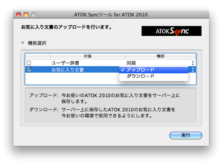The width and height of the screenshot is (224, 163).
Task: Minimize the window with the yellow button
Action: coord(26,15)
